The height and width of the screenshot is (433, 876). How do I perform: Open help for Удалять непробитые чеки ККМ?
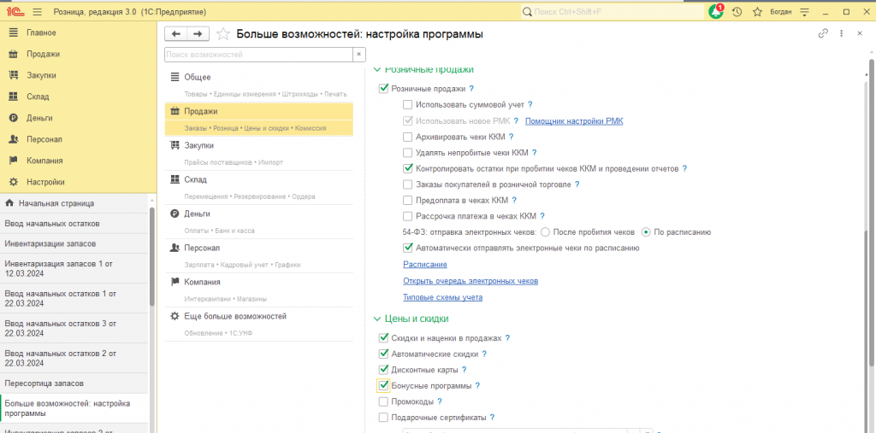click(x=534, y=152)
